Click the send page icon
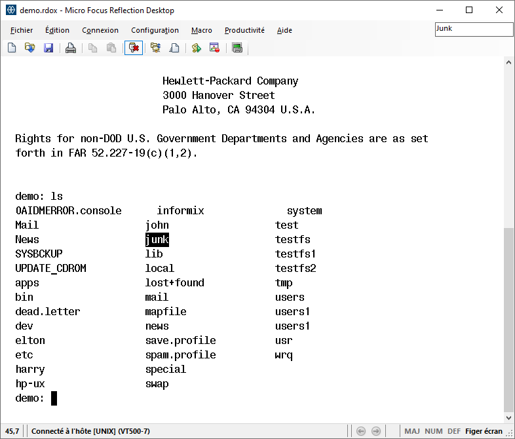Screen dimensions: 515x439 [174, 48]
